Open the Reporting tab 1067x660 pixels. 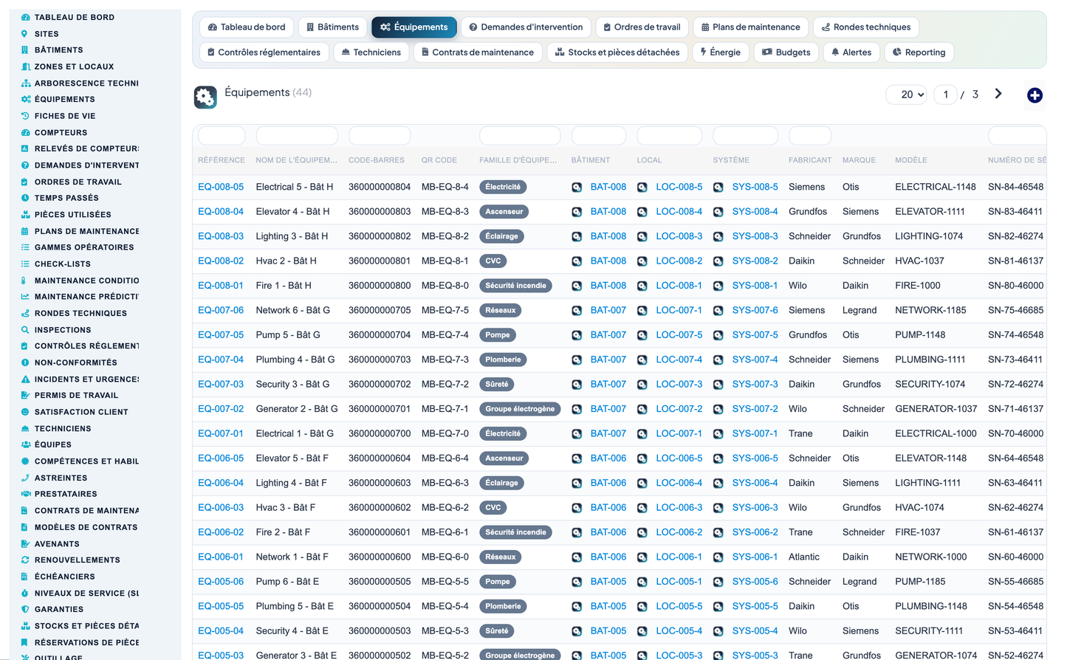[919, 52]
